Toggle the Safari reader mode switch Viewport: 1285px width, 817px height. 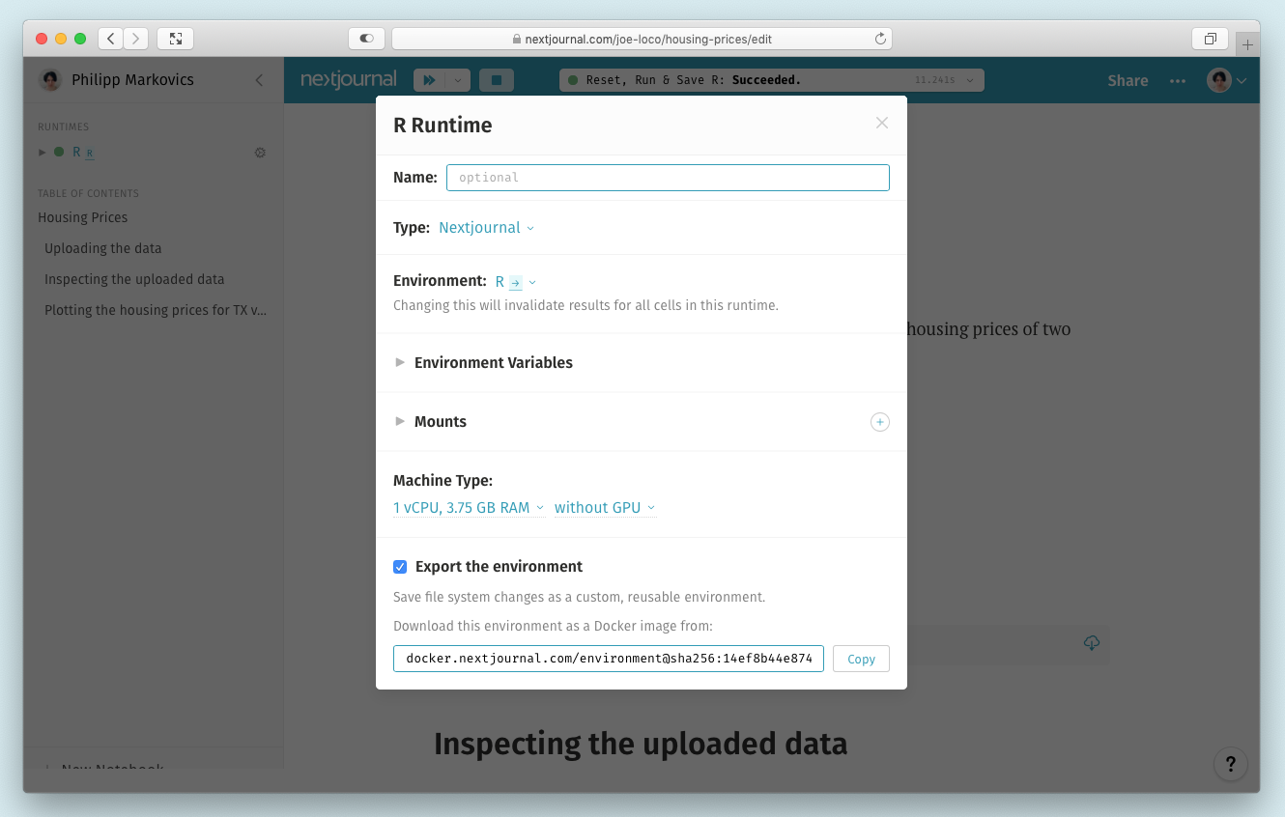366,39
